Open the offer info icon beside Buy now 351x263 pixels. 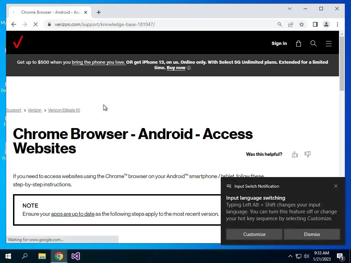189,68
